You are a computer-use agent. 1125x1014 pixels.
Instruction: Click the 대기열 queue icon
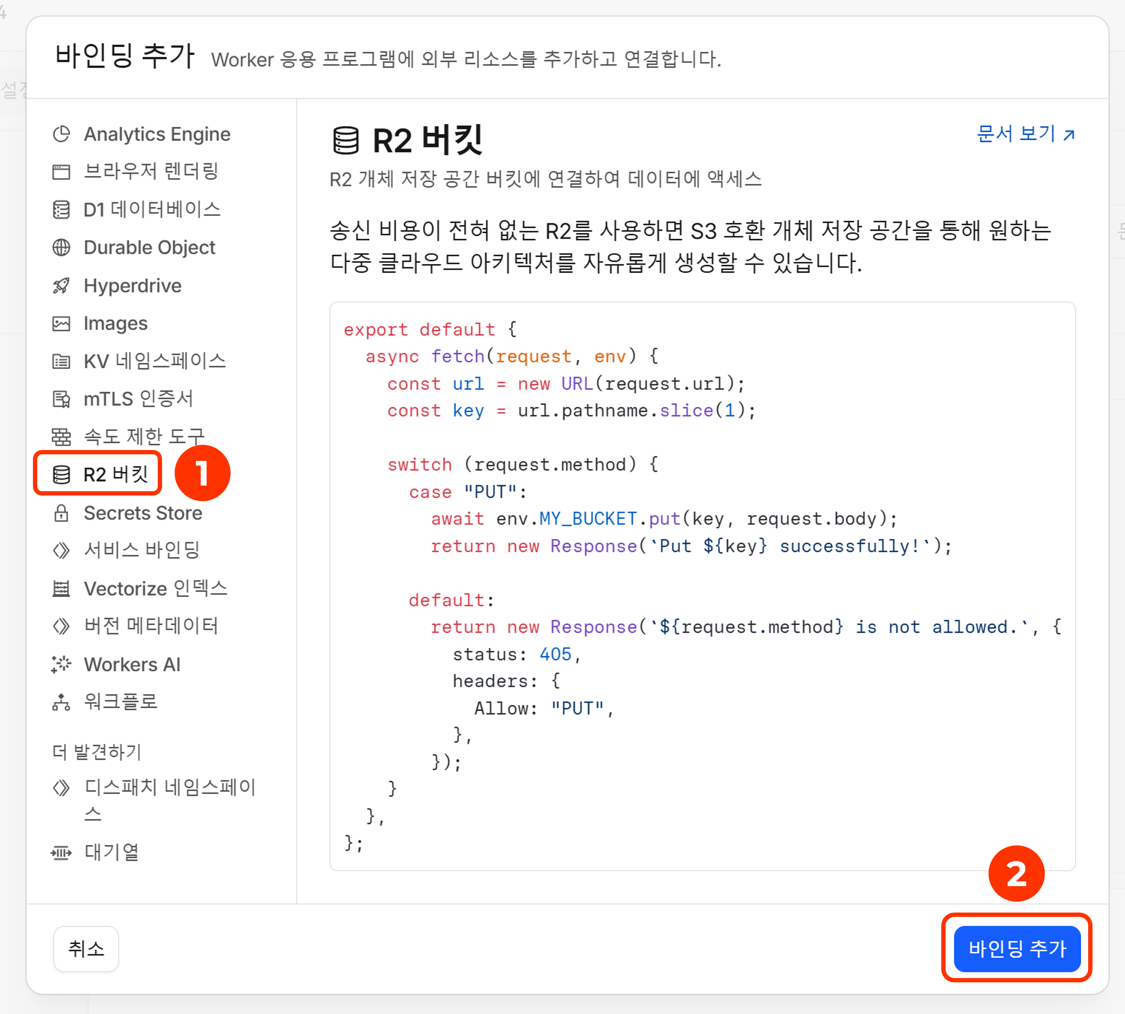coord(61,852)
